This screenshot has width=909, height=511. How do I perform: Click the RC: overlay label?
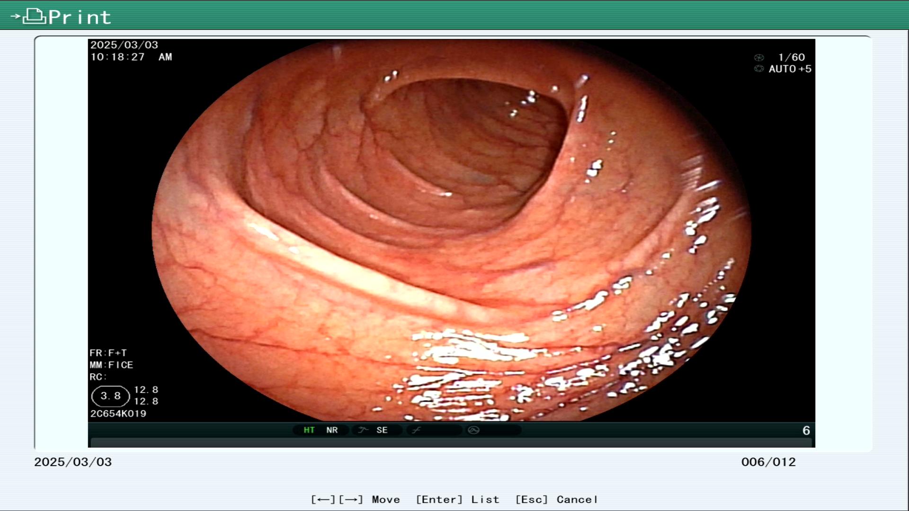[98, 377]
